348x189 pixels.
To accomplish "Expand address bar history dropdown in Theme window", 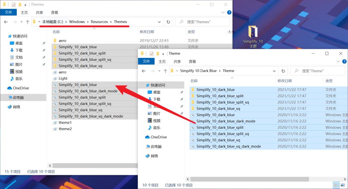I will [274, 71].
